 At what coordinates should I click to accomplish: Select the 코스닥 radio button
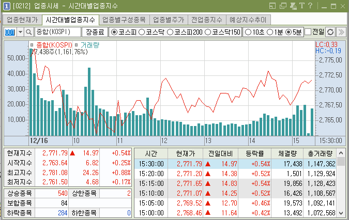142,32
